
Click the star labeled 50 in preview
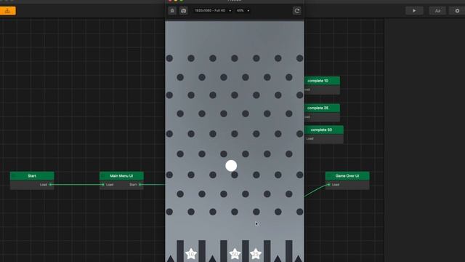click(x=235, y=254)
